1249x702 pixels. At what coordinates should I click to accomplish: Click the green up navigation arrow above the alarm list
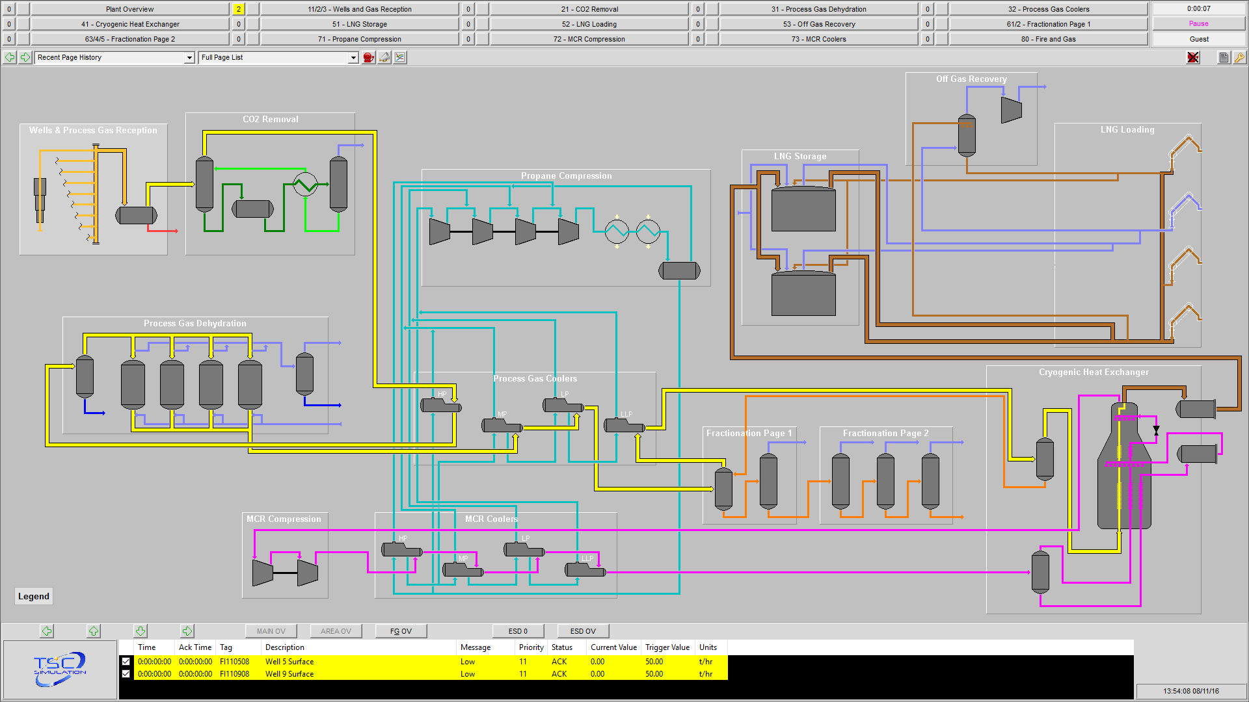pyautogui.click(x=94, y=631)
